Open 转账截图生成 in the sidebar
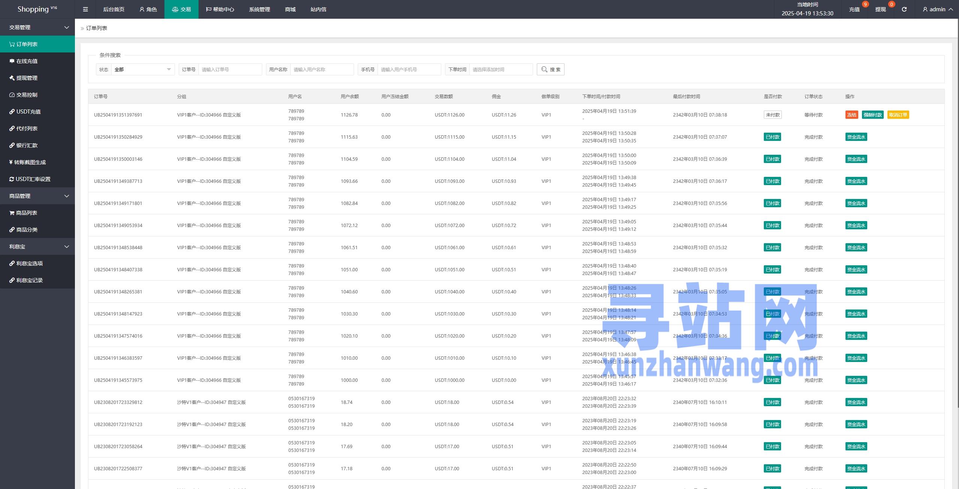Viewport: 959px width, 489px height. point(37,162)
